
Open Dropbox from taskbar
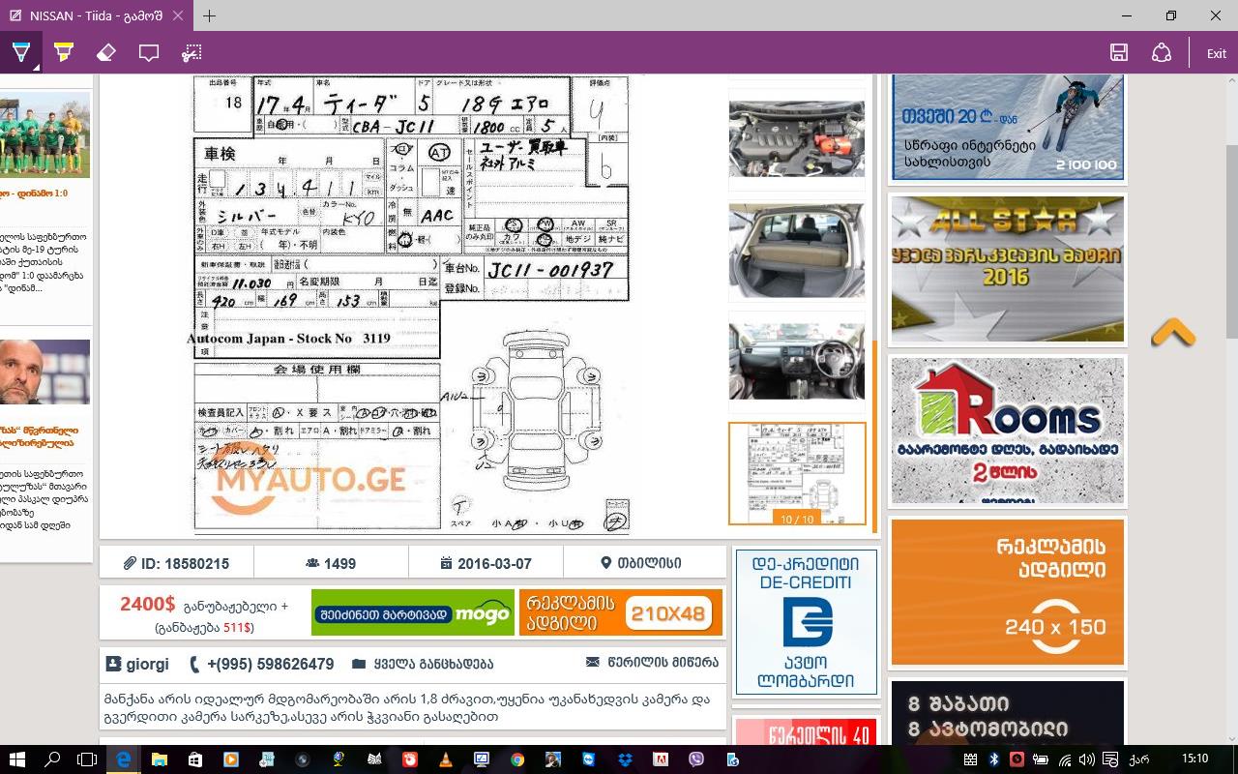(x=625, y=759)
